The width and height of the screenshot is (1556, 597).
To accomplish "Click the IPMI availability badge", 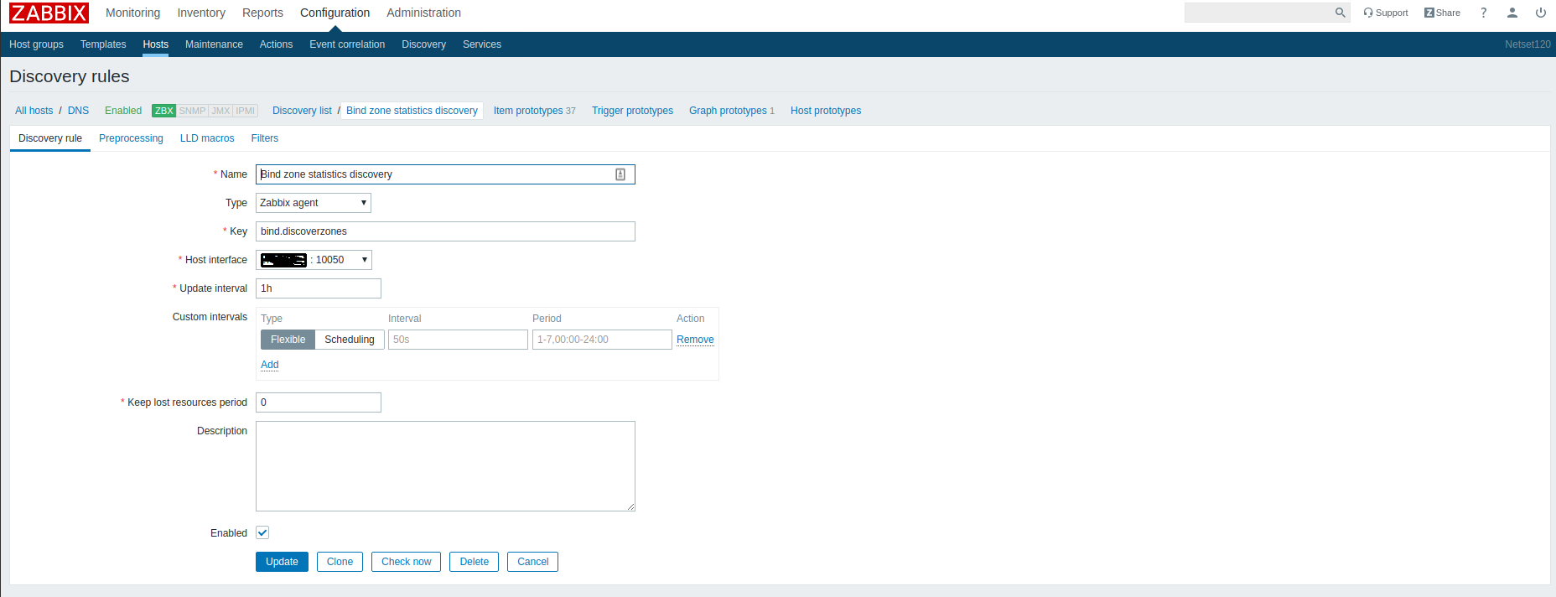I will (x=245, y=111).
